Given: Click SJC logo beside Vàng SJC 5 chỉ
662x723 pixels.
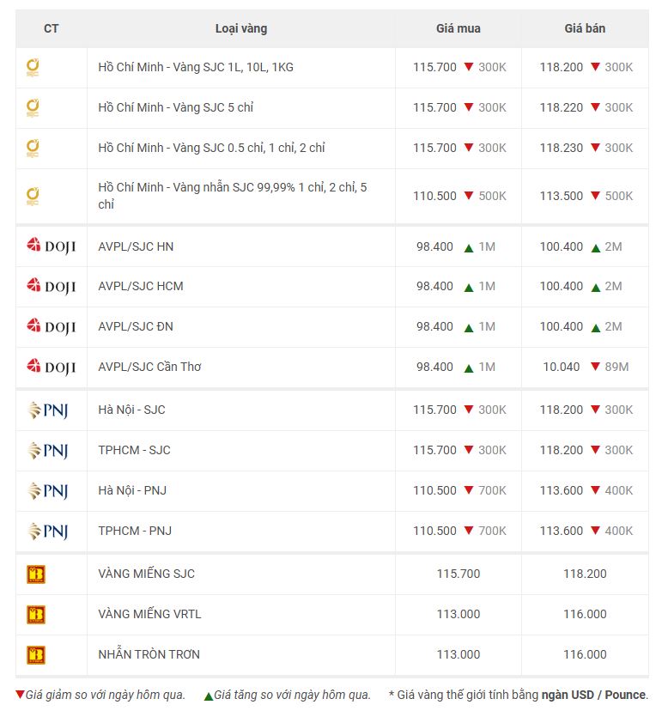Looking at the screenshot, I should (33, 108).
